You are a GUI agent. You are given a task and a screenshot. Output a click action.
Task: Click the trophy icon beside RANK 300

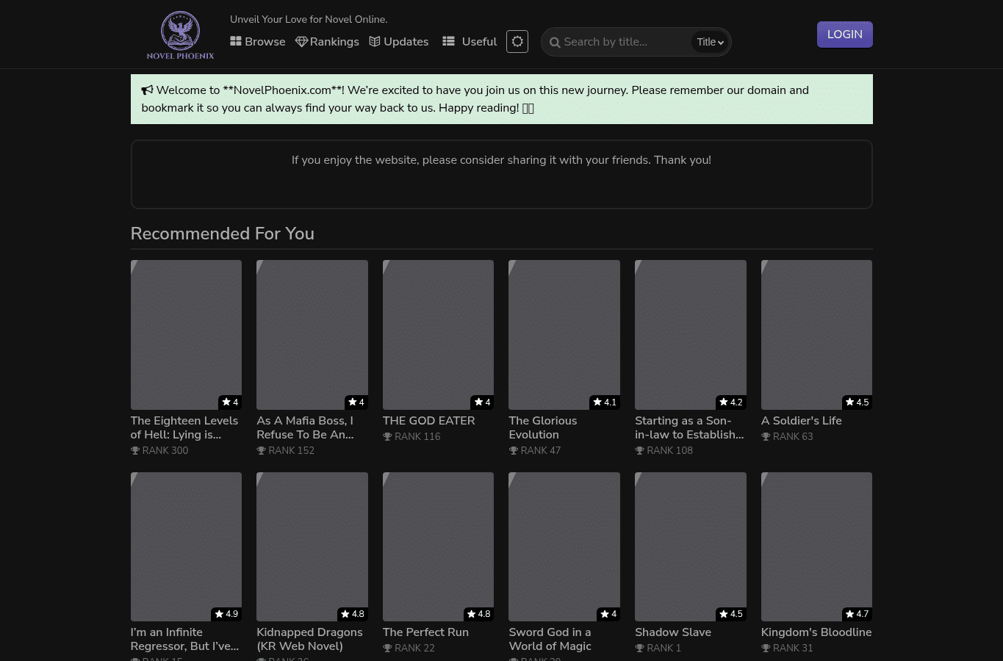(135, 451)
